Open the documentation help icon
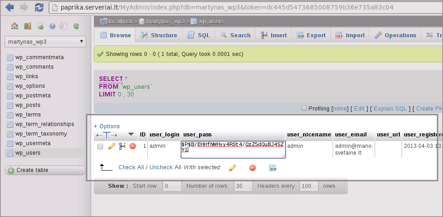Screen dimensions: 443x217 (x=52, y=26)
